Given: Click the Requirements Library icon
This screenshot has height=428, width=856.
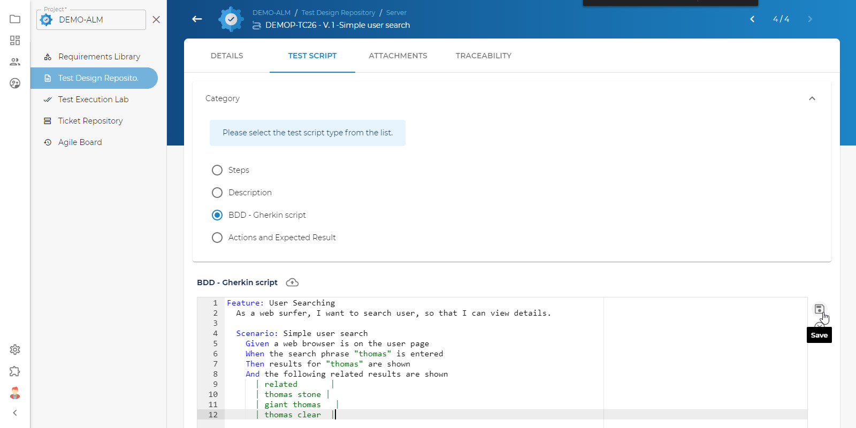Looking at the screenshot, I should click(x=48, y=57).
